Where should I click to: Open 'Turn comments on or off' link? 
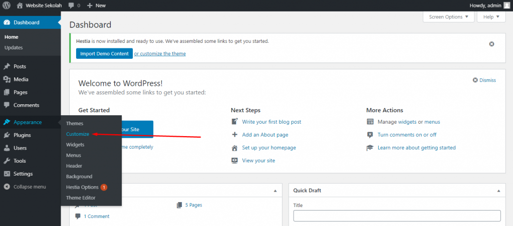[407, 135]
